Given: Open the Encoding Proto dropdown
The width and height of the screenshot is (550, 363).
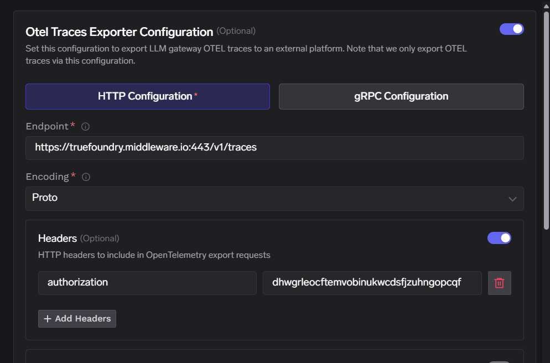Looking at the screenshot, I should (x=274, y=199).
